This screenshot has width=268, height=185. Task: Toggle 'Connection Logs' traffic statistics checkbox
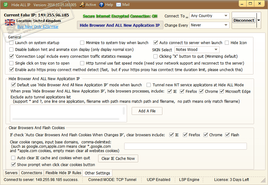(x=11, y=56)
